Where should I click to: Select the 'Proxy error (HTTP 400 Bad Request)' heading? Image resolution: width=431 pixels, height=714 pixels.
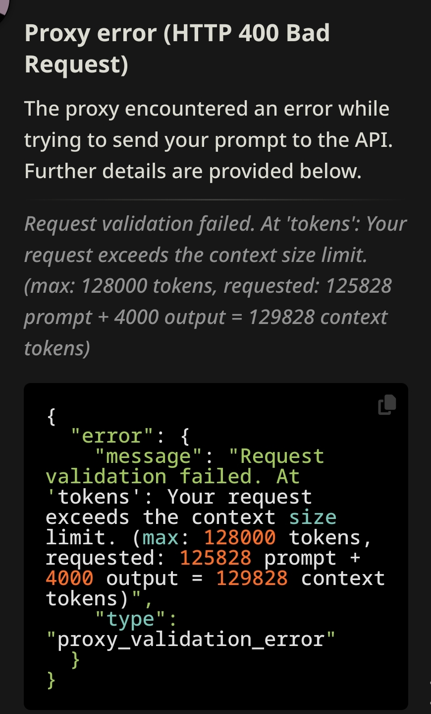click(x=177, y=49)
